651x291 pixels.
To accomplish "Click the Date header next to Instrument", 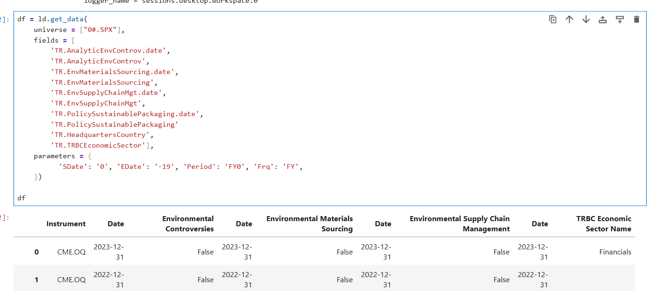I will point(115,224).
